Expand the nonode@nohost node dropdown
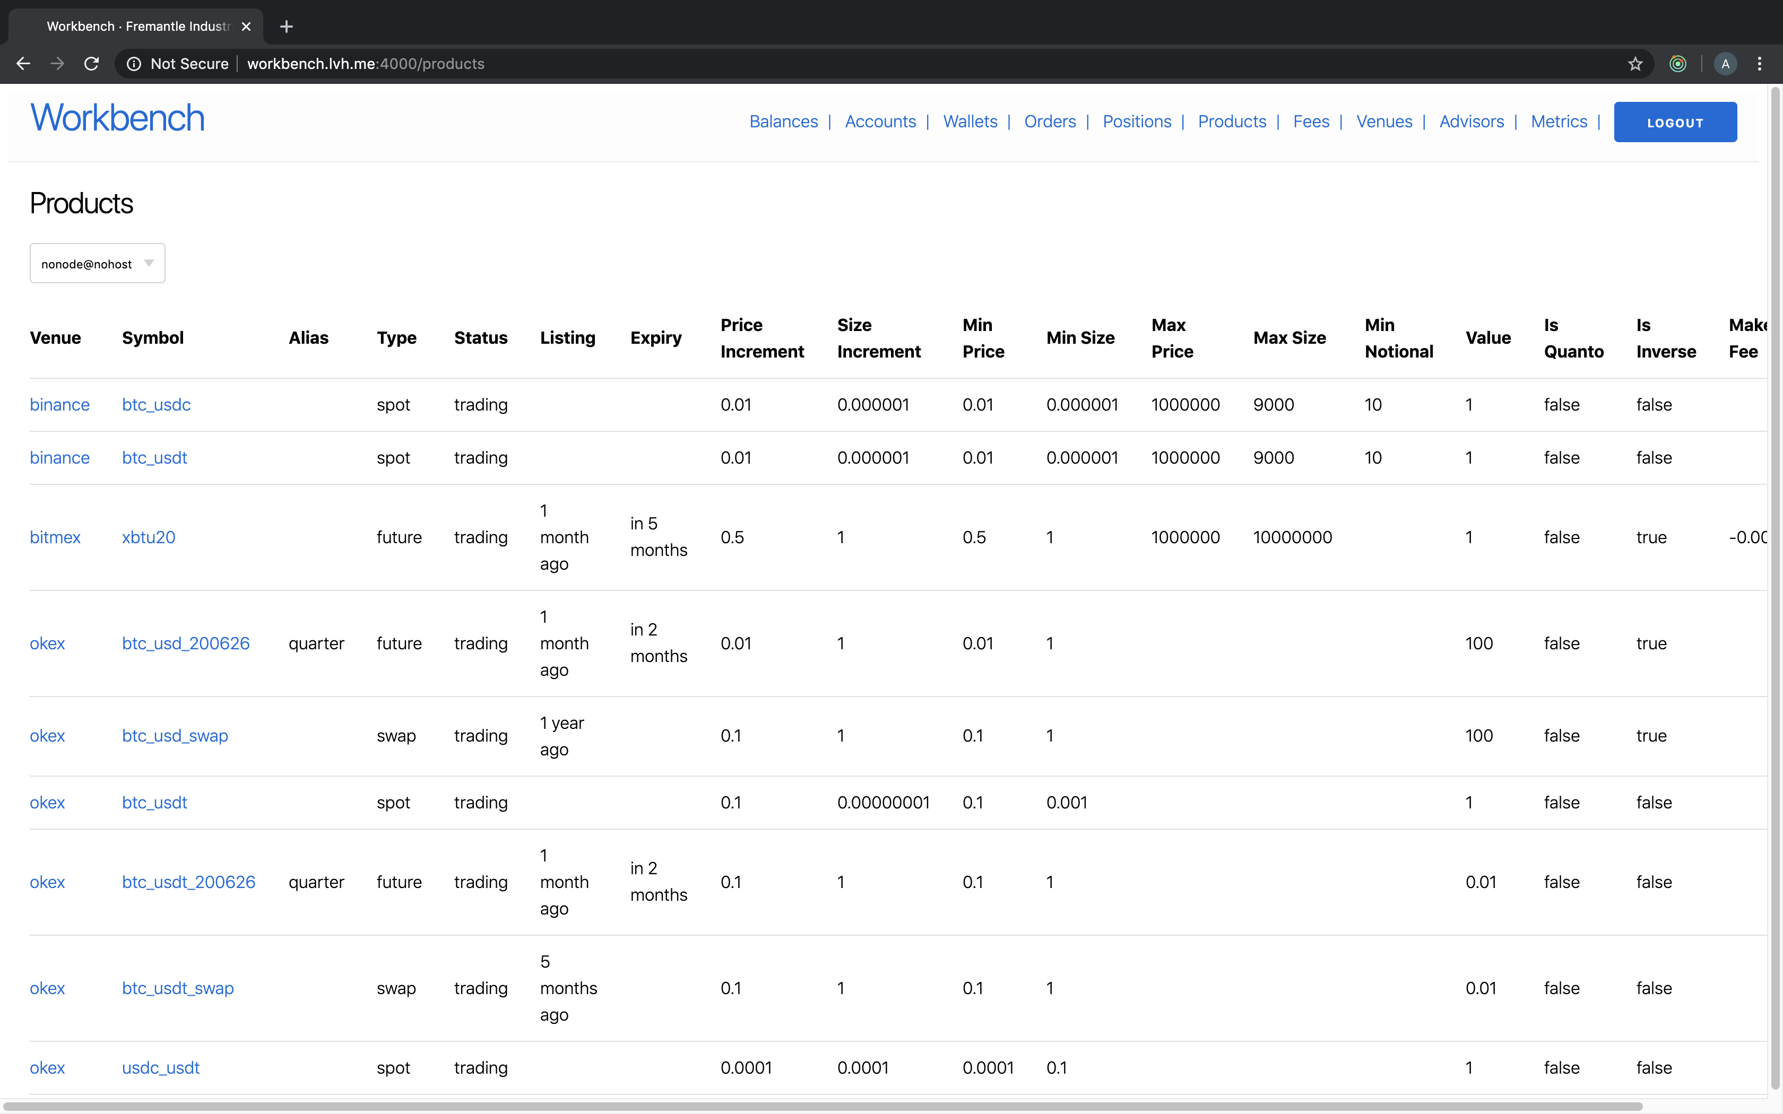This screenshot has height=1114, width=1783. point(97,264)
